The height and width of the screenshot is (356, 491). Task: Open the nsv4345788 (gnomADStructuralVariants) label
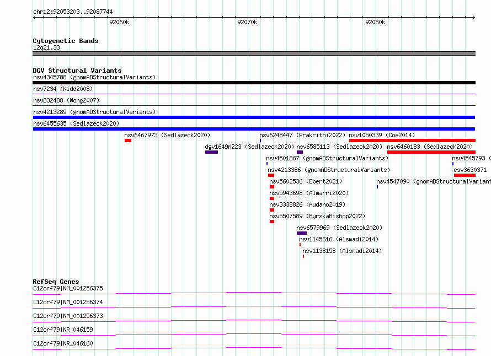[94, 77]
